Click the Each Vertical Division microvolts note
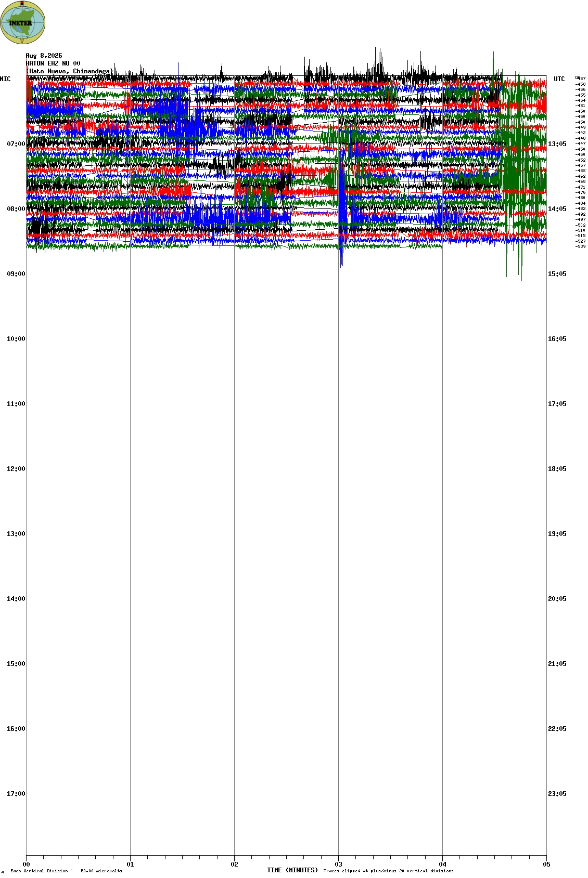 tap(66, 871)
